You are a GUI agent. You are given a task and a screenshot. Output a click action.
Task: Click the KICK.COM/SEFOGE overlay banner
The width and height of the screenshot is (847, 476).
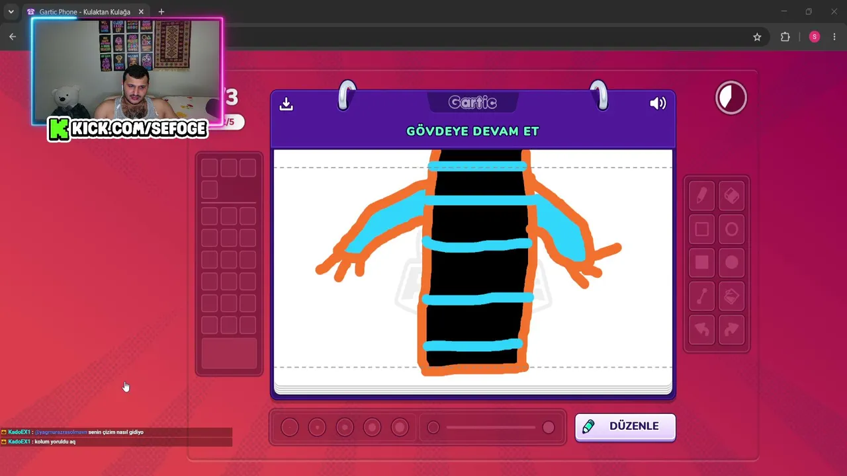(128, 129)
